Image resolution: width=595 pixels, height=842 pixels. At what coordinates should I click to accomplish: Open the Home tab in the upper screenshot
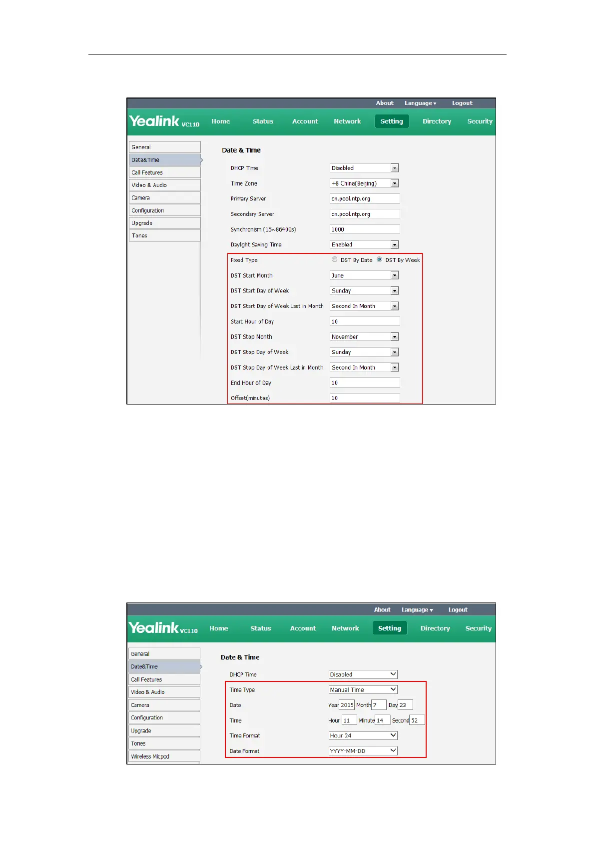pos(220,121)
